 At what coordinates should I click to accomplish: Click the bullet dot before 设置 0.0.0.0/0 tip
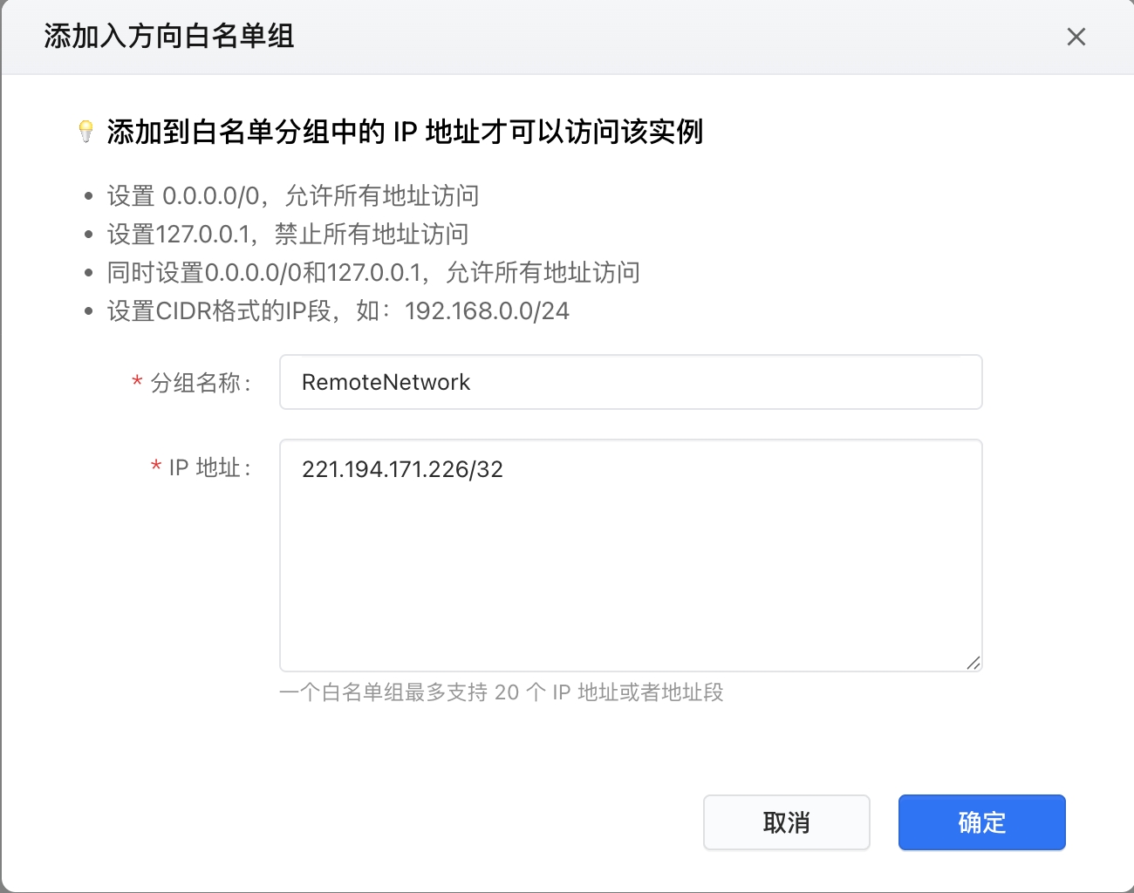[88, 196]
